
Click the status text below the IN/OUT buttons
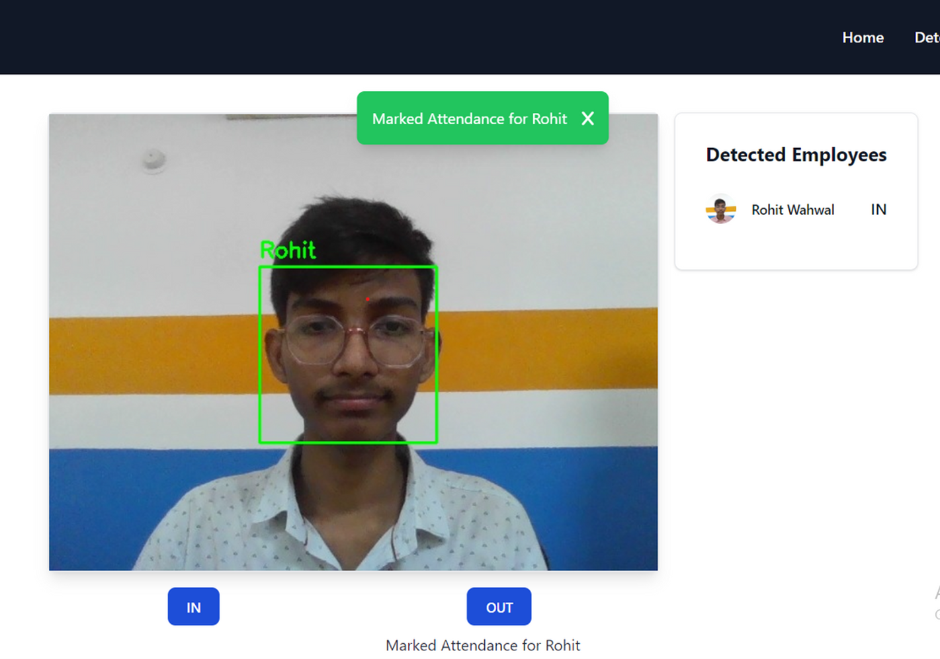tap(482, 645)
